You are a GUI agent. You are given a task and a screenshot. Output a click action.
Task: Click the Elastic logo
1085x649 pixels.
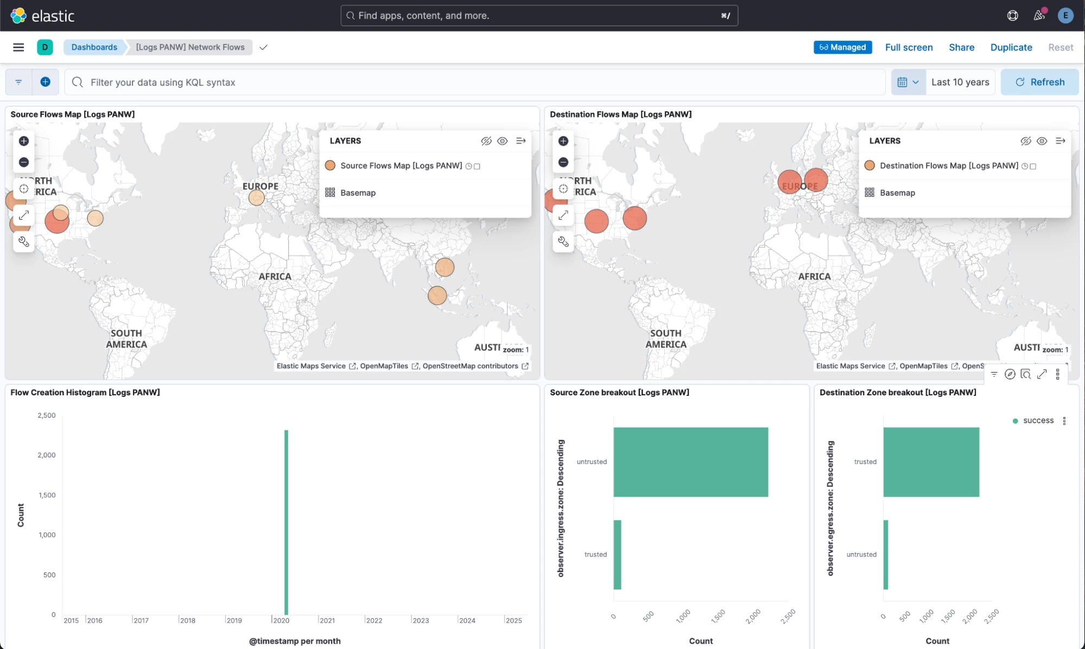pos(42,16)
